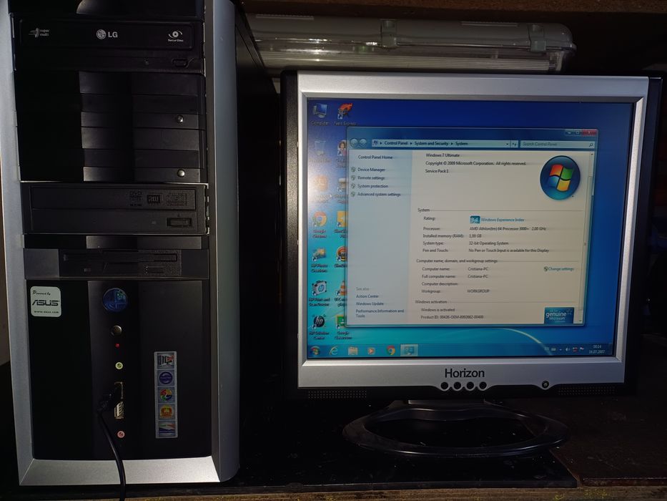Click the scrollbar up arrow in System window
The height and width of the screenshot is (501, 667).
point(592,155)
